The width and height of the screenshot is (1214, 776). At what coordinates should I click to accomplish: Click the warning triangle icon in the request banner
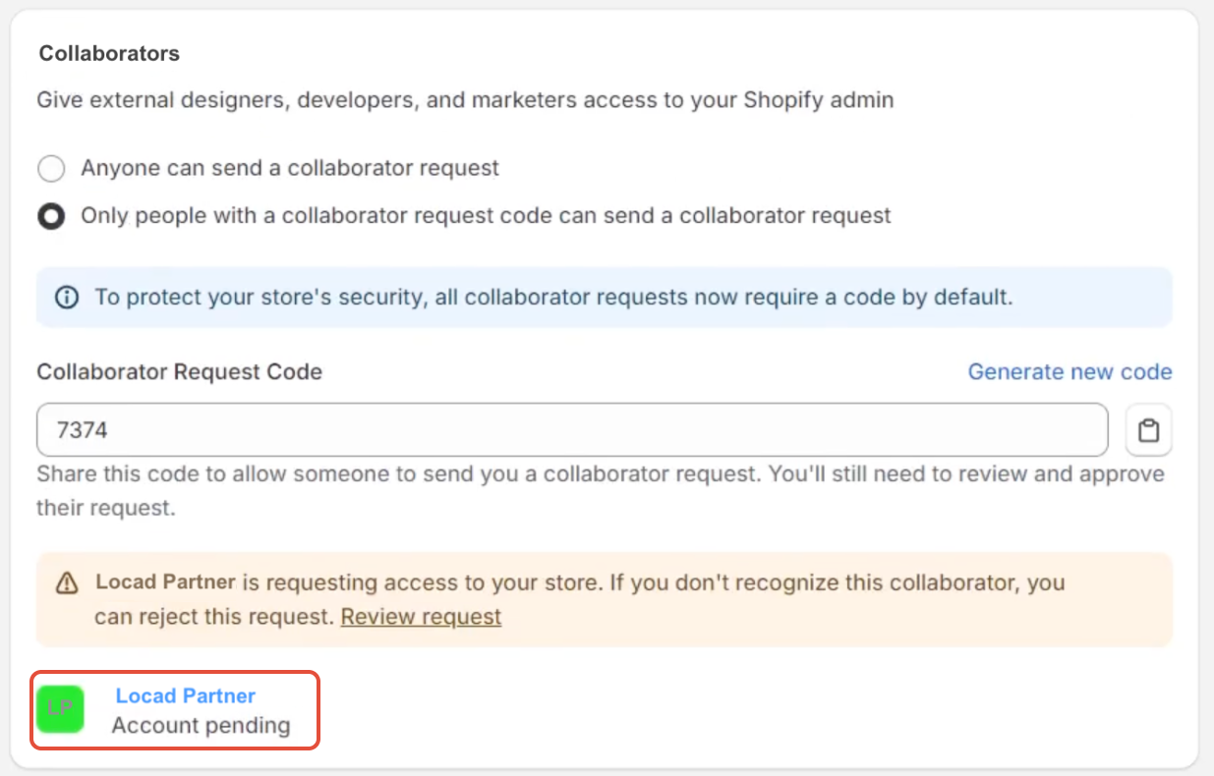pos(67,583)
